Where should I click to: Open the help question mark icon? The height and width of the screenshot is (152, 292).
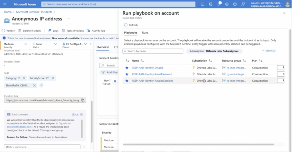click(235, 4)
